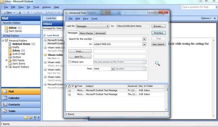
Task: Click Sent Items icon in Favorite Folders
Action: point(6,31)
